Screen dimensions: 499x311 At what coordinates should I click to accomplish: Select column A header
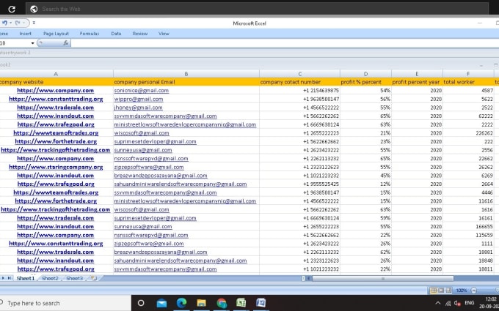click(56, 74)
